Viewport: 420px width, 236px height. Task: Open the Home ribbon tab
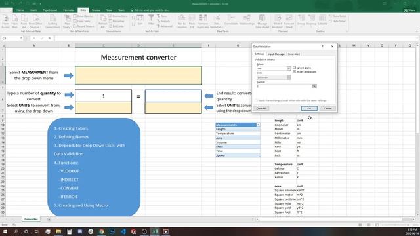click(x=20, y=10)
